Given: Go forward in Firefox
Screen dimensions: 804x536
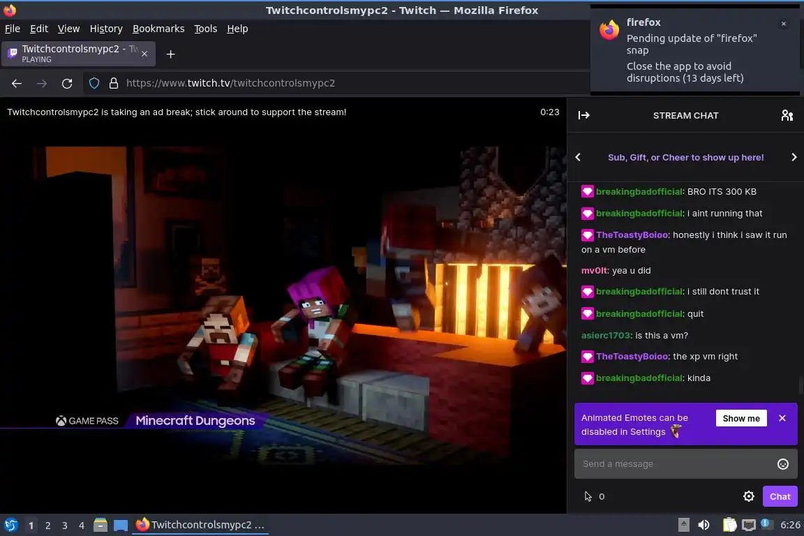Looking at the screenshot, I should coord(42,83).
